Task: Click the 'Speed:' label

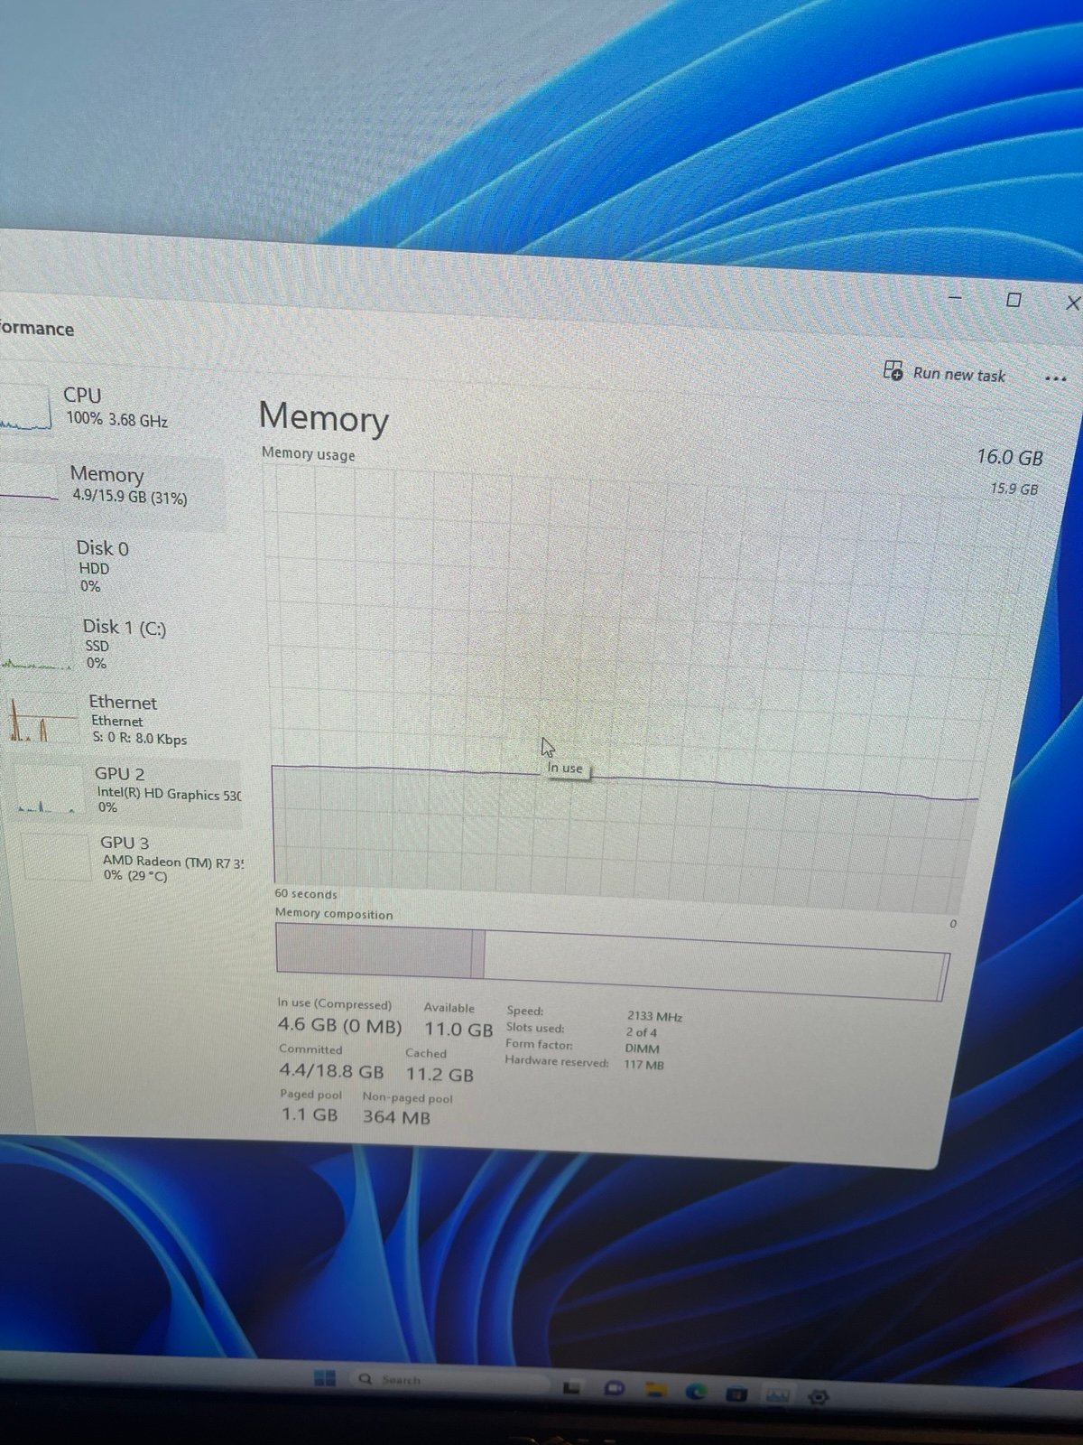Action: [525, 1011]
